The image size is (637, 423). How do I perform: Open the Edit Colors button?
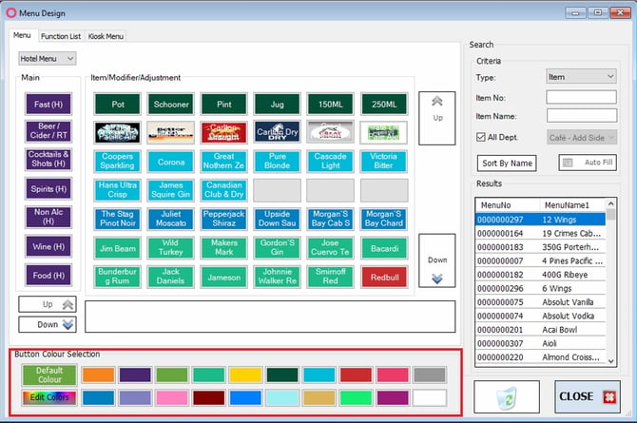[x=49, y=397]
